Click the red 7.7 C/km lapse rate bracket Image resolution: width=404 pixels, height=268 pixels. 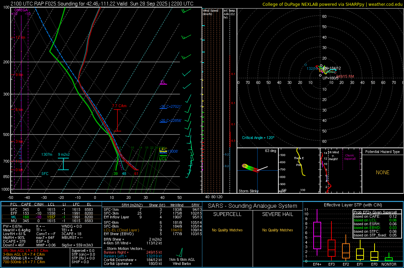[x=117, y=120]
